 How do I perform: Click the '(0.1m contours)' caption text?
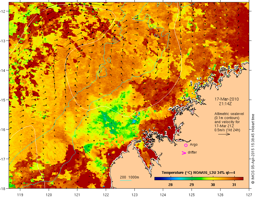[x=227, y=118]
